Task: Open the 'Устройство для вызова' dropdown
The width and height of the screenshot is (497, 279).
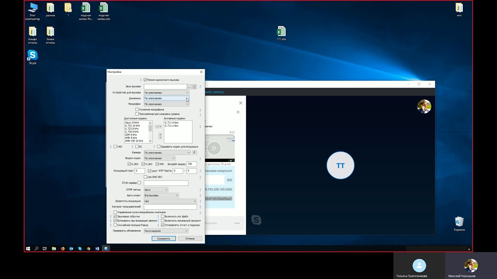Action: (166, 93)
